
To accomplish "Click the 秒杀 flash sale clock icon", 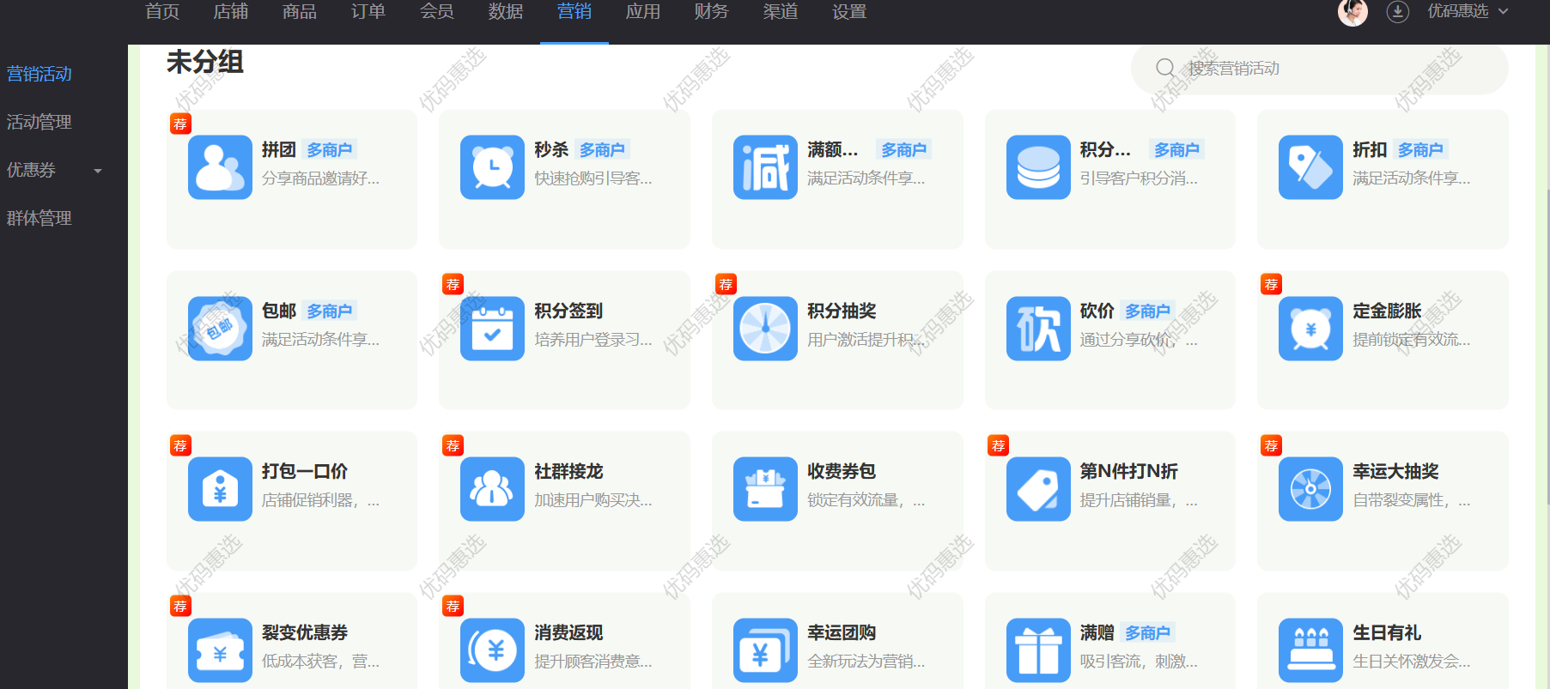I will 492,167.
